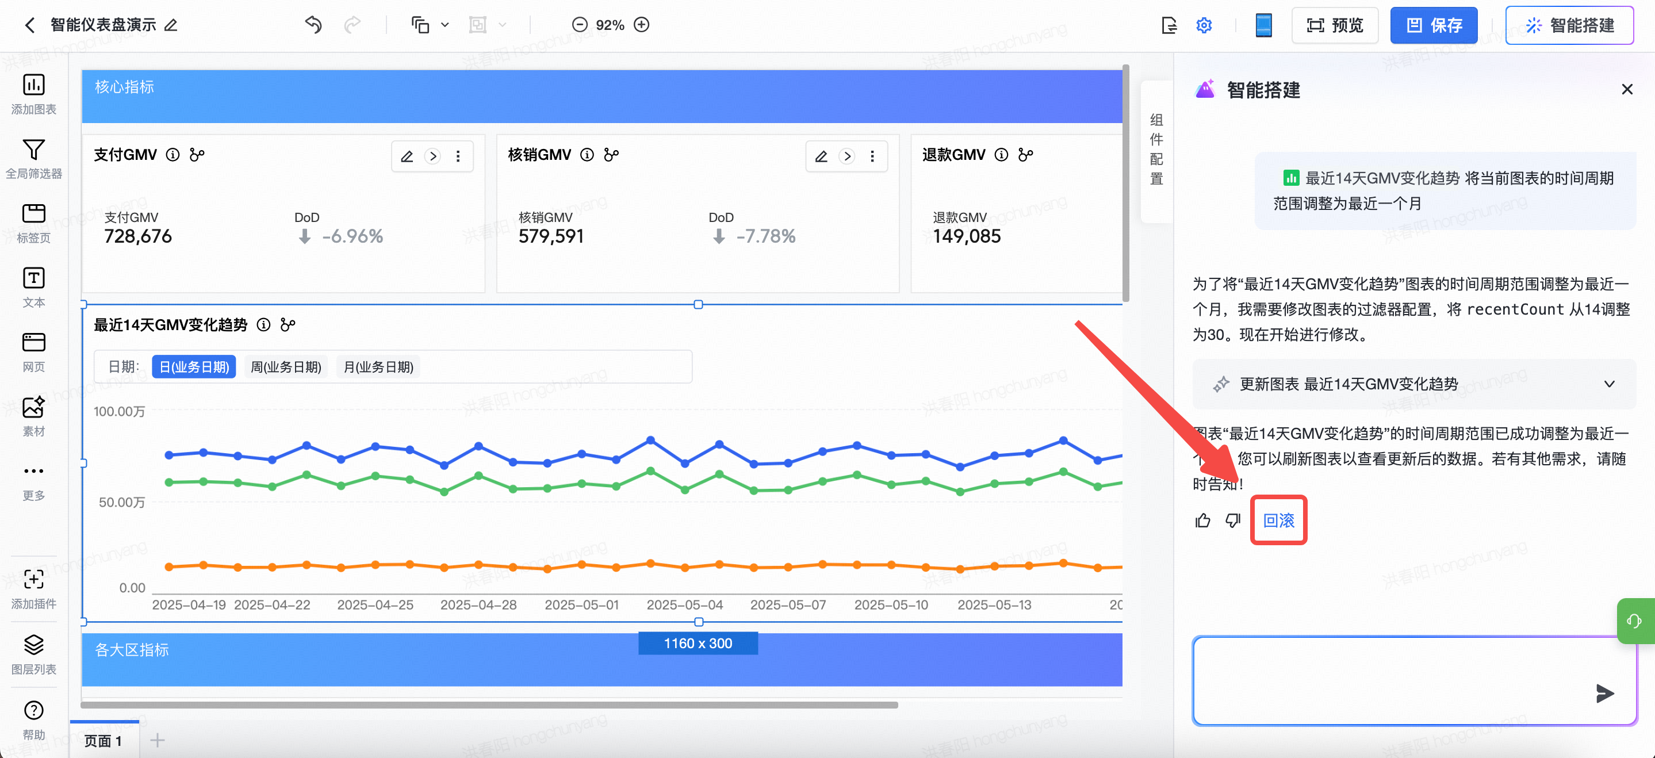
Task: Switch to the 页面 1 tab
Action: pyautogui.click(x=103, y=741)
